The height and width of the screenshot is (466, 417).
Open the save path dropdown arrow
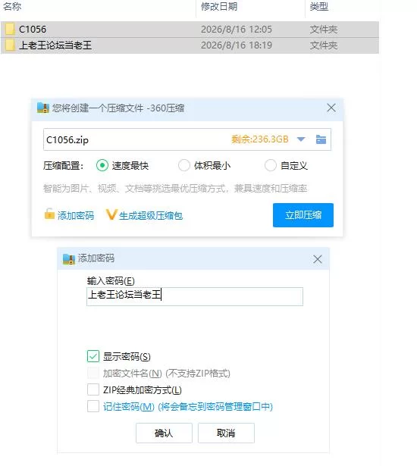point(301,139)
